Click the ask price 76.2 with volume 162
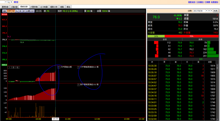Screen dimensions: 220x121 191,49
